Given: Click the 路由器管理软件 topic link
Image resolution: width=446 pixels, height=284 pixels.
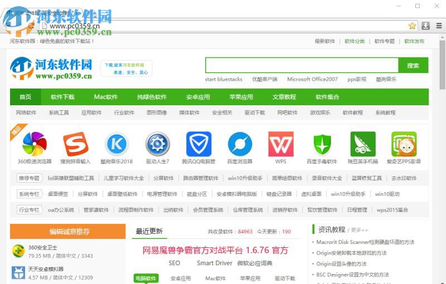Looking at the screenshot, I should coord(201,178).
